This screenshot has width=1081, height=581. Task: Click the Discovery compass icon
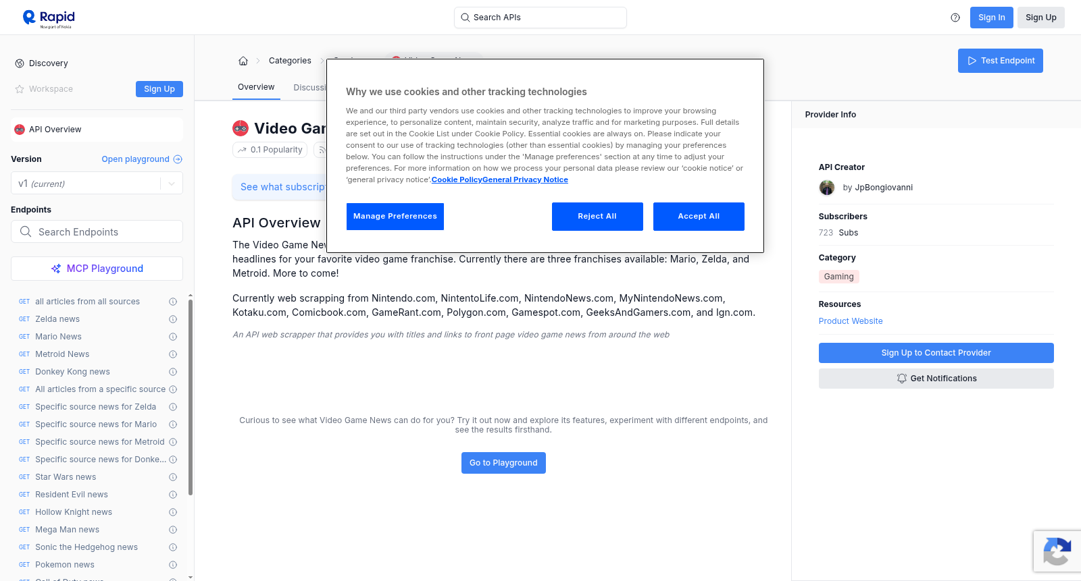20,63
